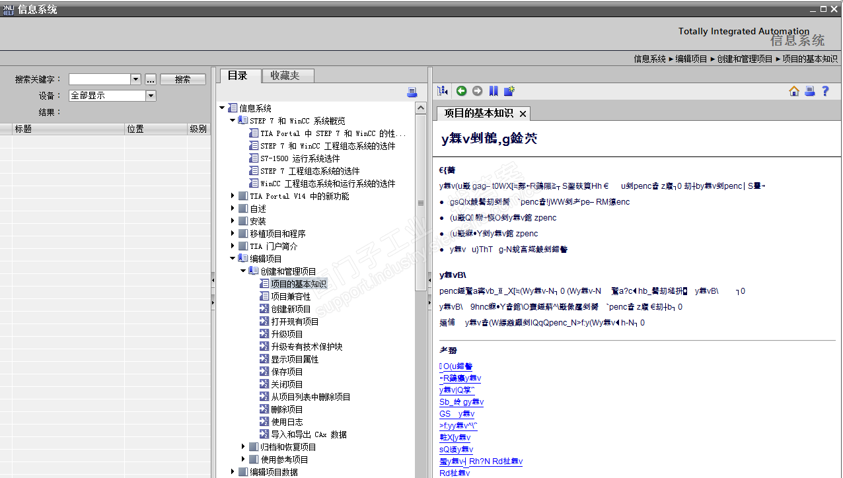Select the 升级专有技术保护块 topic
The image size is (843, 478).
[307, 347]
